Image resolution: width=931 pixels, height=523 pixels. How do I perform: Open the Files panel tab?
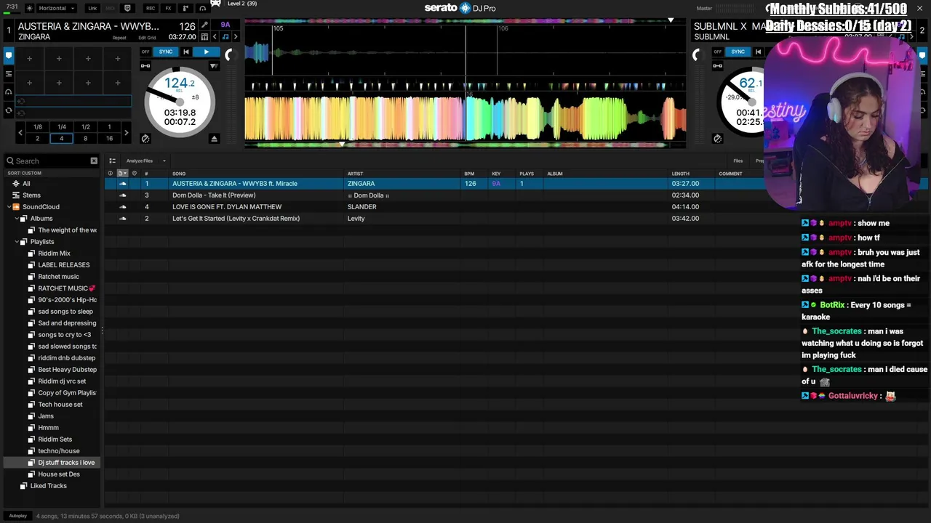[738, 161]
